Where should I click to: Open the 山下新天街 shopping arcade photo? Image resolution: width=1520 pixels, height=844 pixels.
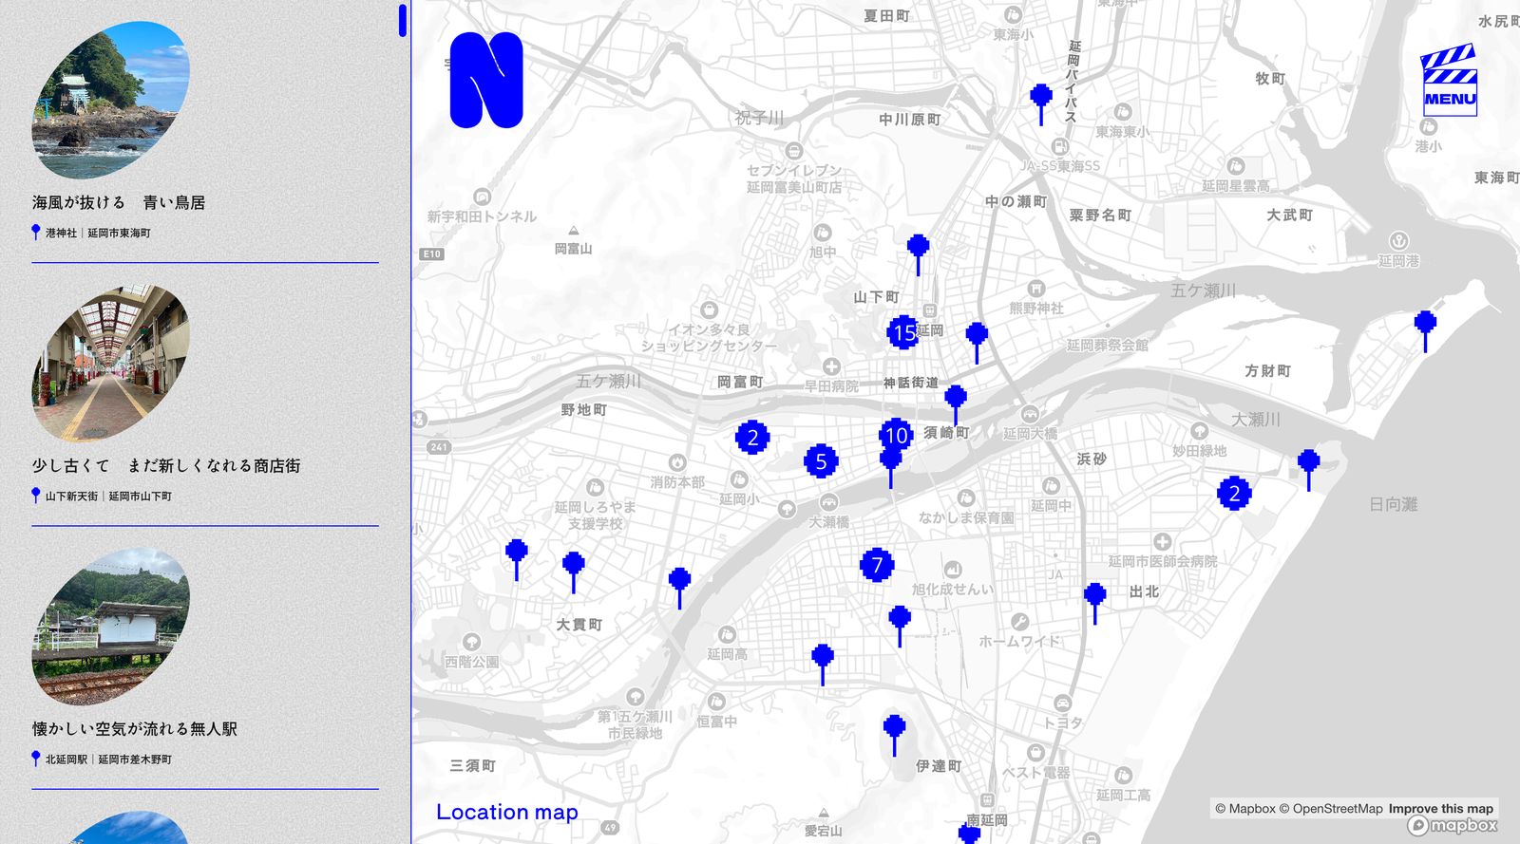(x=110, y=364)
